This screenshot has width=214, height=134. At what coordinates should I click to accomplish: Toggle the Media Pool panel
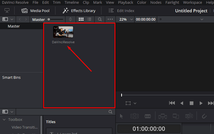point(35,11)
